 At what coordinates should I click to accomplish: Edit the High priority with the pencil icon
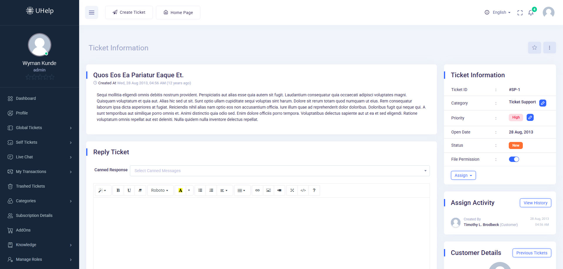tap(530, 117)
